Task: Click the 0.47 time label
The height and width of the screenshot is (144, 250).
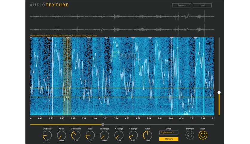Action: tap(40, 118)
